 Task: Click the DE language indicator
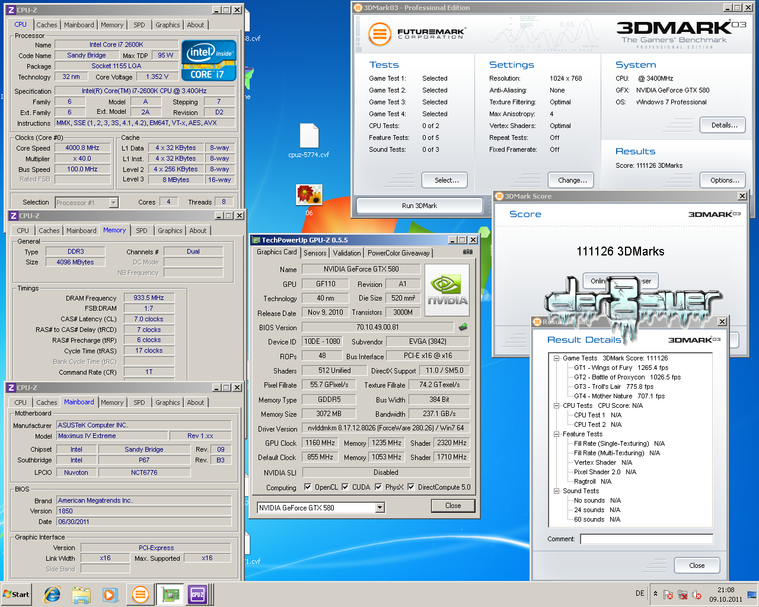640,593
